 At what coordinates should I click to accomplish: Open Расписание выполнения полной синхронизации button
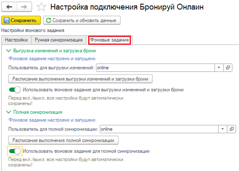tap(63, 140)
